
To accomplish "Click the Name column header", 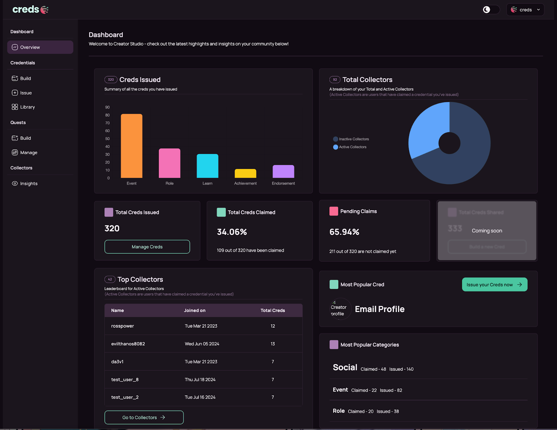I will pos(117,310).
